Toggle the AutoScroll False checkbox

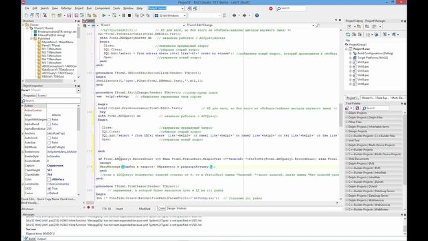pyautogui.click(x=49, y=138)
